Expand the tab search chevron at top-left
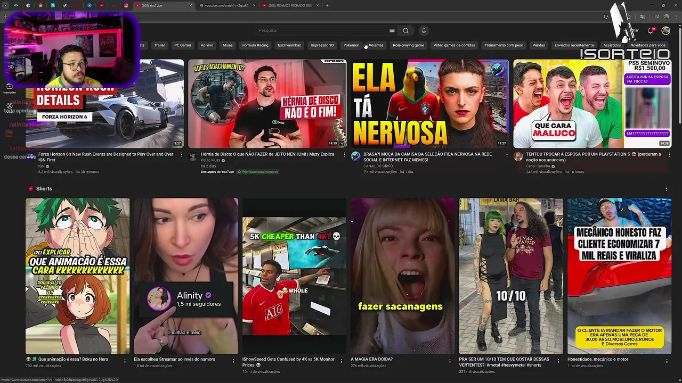Image resolution: width=682 pixels, height=383 pixels. (x=5, y=5)
